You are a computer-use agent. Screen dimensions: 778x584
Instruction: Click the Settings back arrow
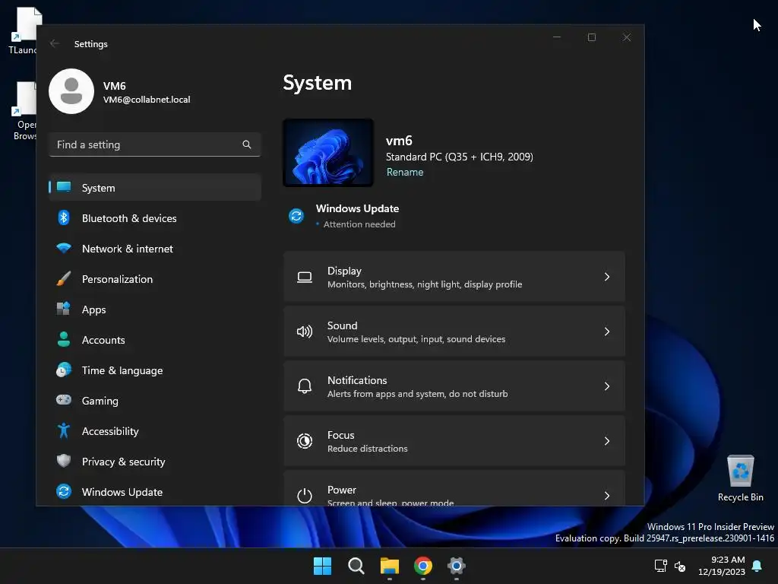click(x=55, y=43)
